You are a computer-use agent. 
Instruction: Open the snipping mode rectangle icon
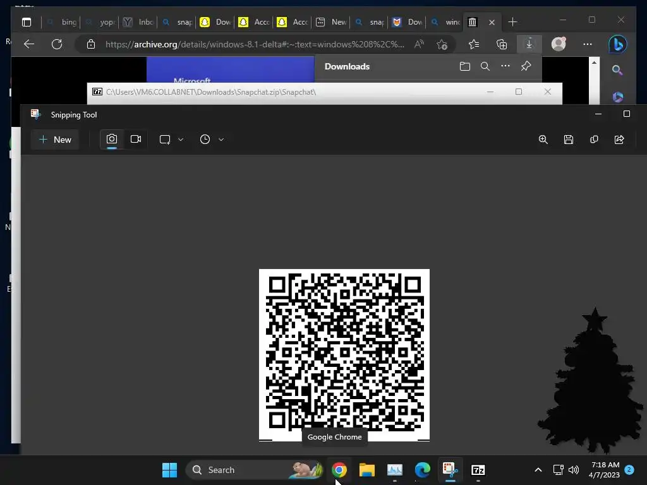coord(165,140)
